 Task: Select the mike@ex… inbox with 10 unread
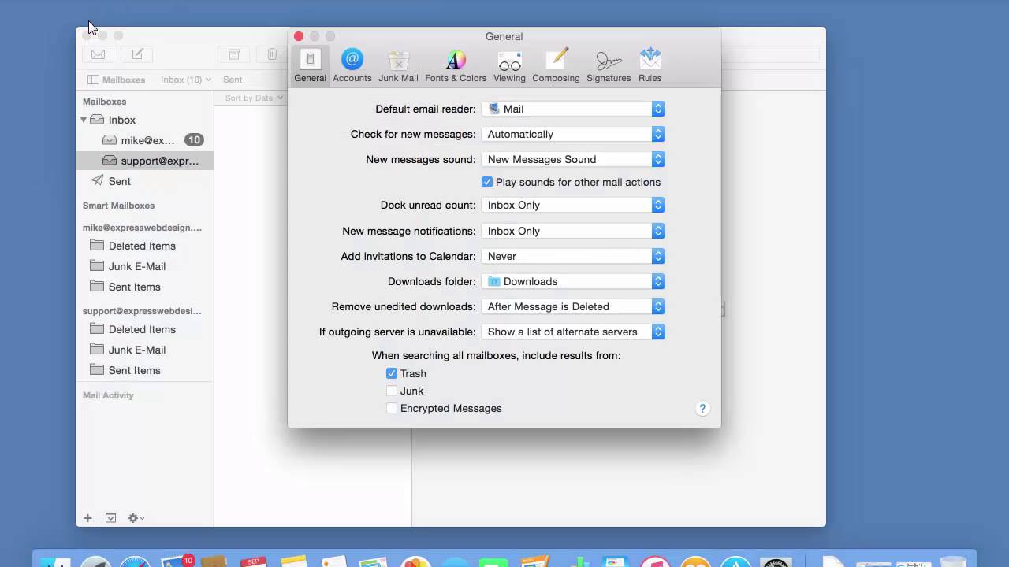click(x=144, y=140)
